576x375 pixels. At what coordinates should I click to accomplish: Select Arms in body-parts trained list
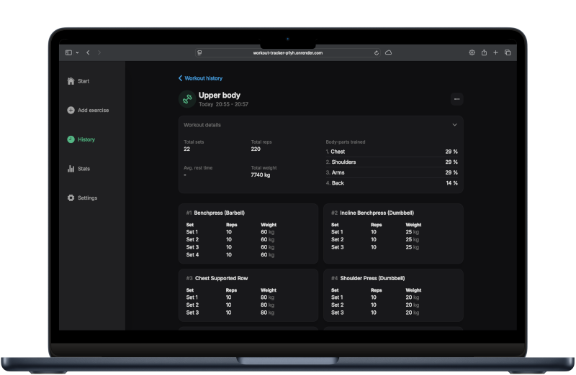coord(392,172)
